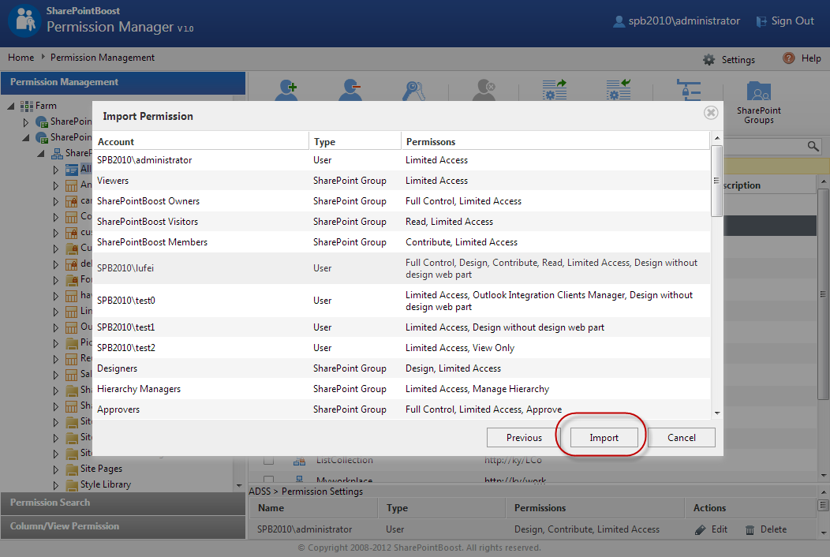
Task: Select the SharePointBoost Owners row
Action: point(402,201)
